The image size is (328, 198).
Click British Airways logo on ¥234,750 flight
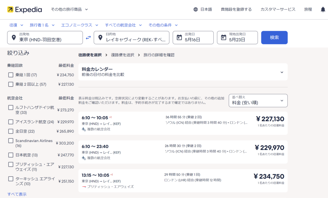pos(84,187)
